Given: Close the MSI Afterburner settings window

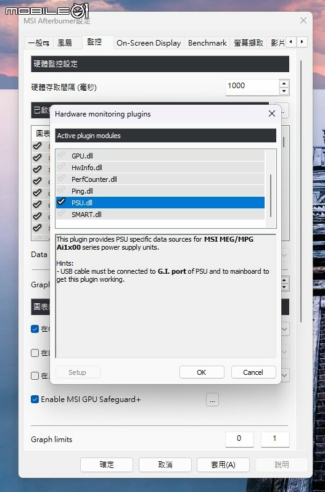Looking at the screenshot, I should pyautogui.click(x=303, y=20).
